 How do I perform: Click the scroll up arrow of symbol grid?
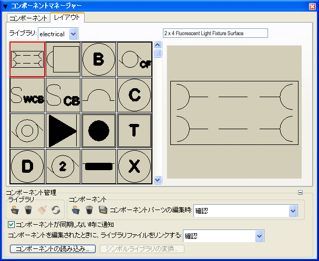[x=158, y=45]
